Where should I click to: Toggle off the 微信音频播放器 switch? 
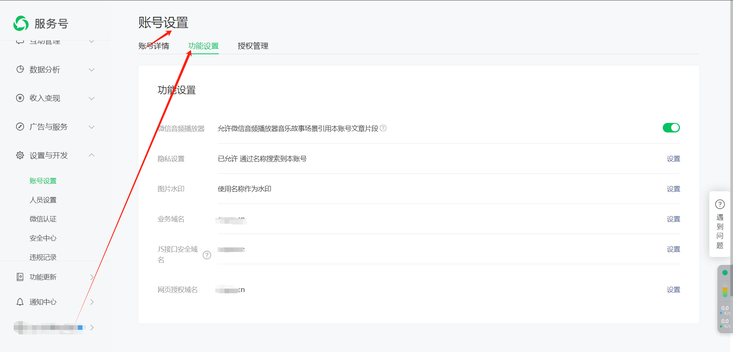pyautogui.click(x=671, y=128)
